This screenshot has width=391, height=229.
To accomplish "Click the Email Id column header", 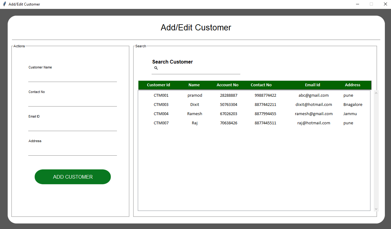I will 312,85.
